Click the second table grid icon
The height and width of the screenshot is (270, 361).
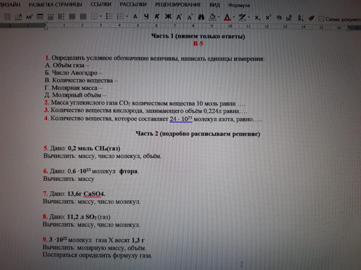tap(51, 17)
